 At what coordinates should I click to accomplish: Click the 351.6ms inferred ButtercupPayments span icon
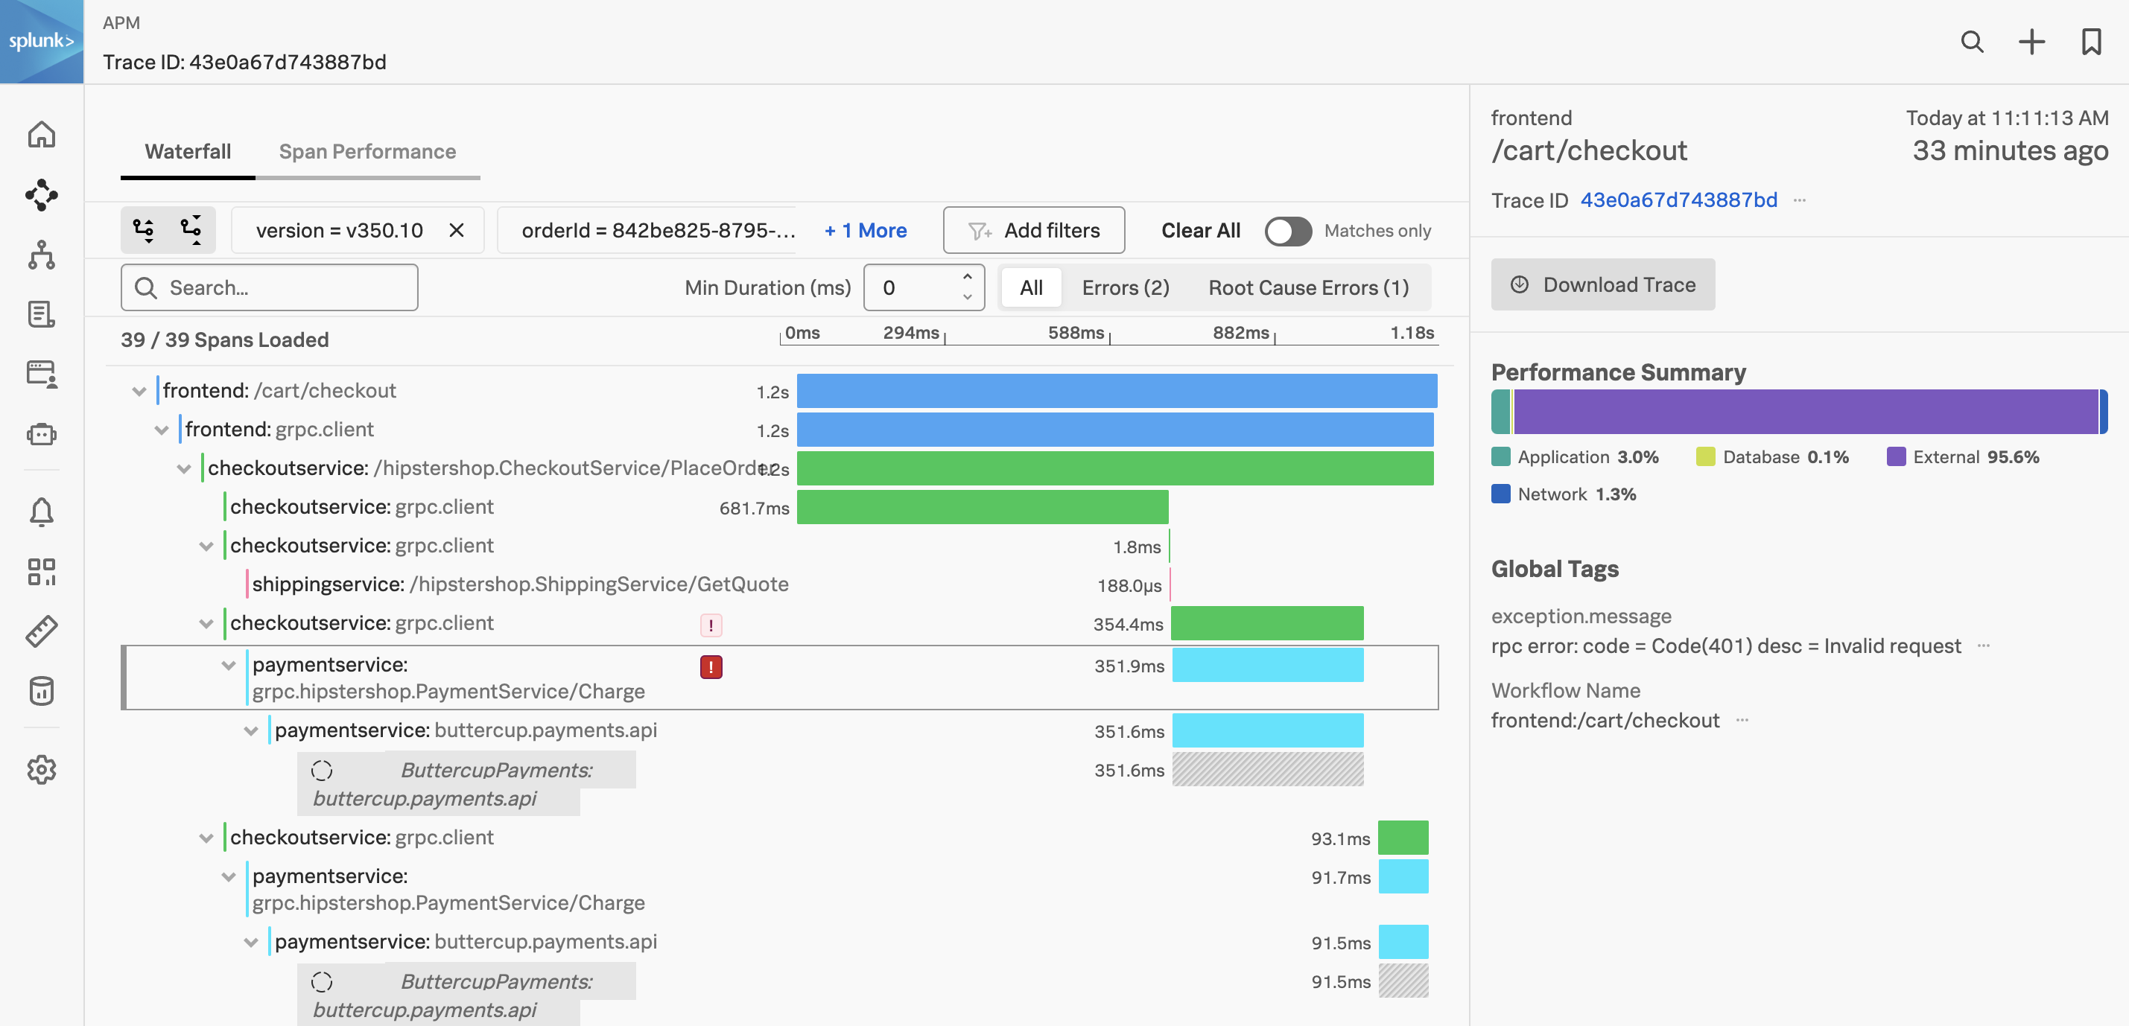pos(322,770)
